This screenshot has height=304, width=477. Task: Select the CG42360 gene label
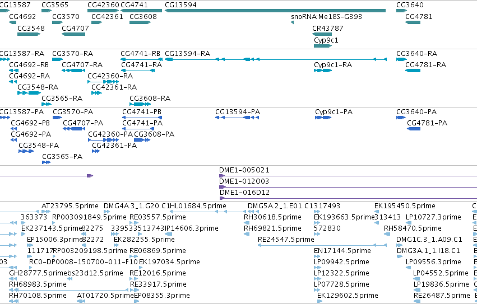click(x=103, y=5)
